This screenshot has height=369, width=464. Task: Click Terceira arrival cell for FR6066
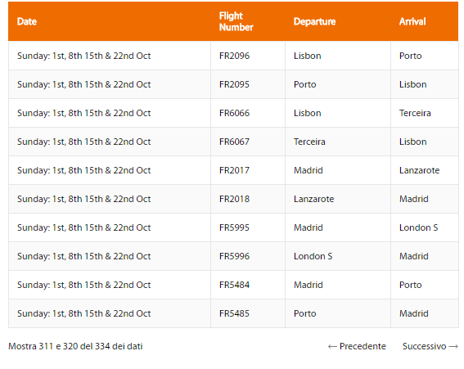425,113
